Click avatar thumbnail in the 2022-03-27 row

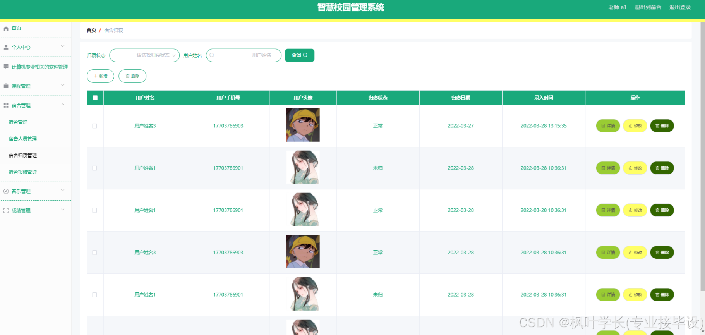coord(303,125)
